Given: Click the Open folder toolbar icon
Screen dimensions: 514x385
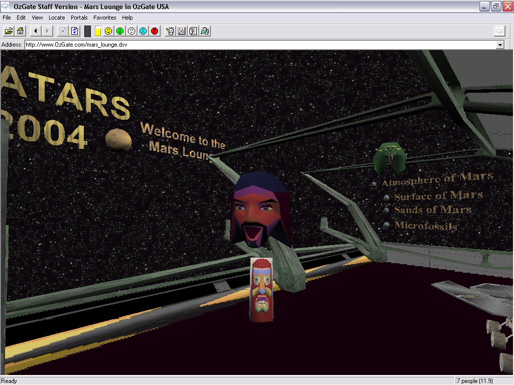Looking at the screenshot, I should pos(9,31).
